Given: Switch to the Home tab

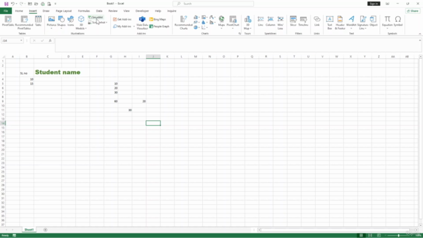Looking at the screenshot, I should [x=19, y=11].
